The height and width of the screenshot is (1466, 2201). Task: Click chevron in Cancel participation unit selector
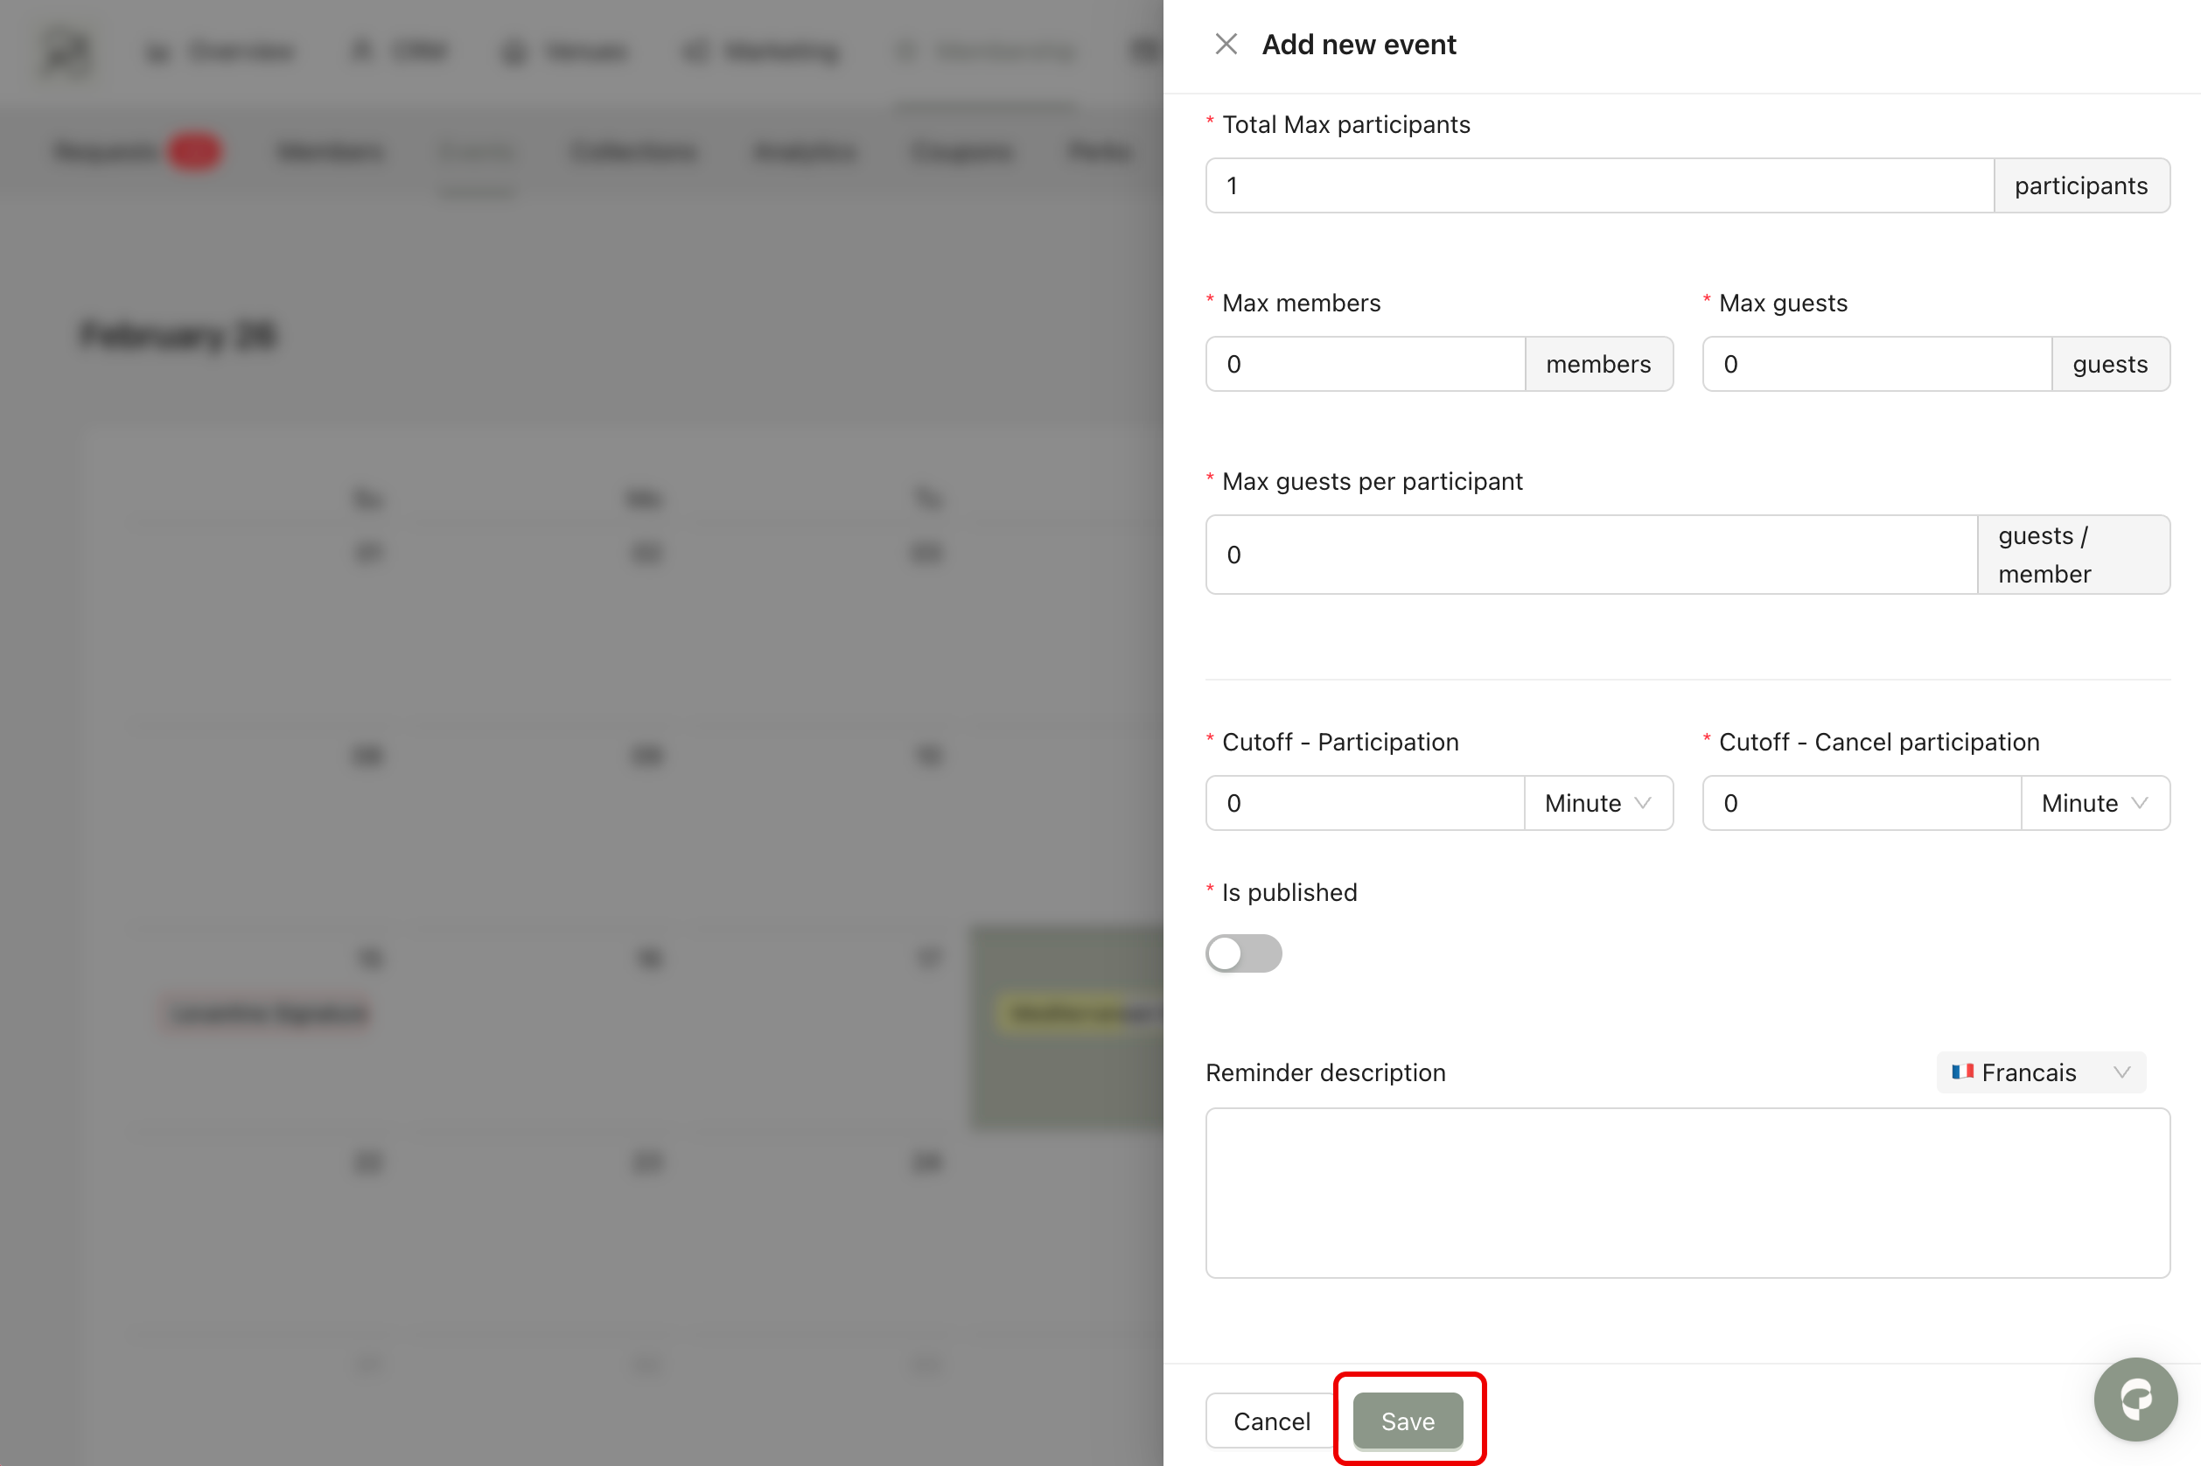click(x=2139, y=803)
